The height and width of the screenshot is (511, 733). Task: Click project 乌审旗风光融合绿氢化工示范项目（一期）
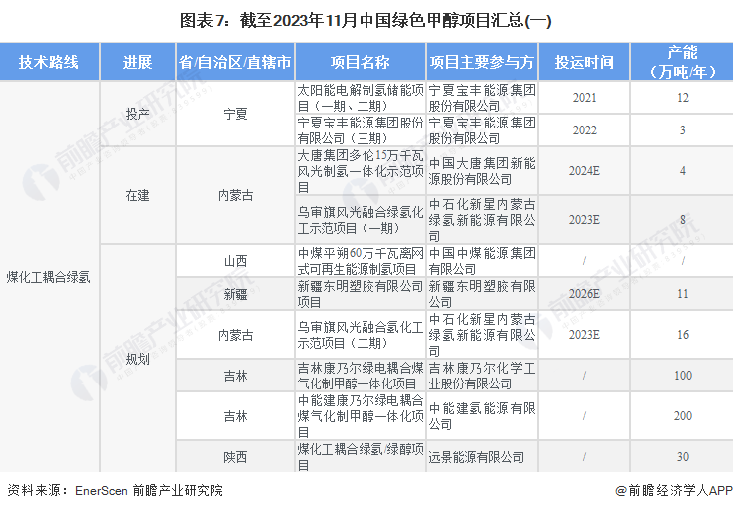361,220
